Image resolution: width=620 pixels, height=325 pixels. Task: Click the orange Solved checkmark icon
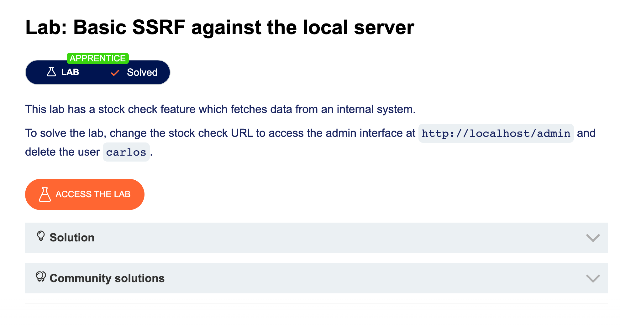pyautogui.click(x=115, y=73)
